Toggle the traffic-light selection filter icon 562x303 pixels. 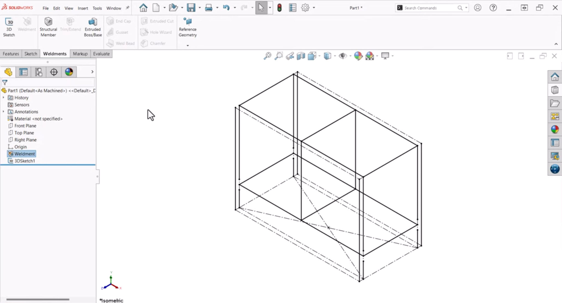280,8
